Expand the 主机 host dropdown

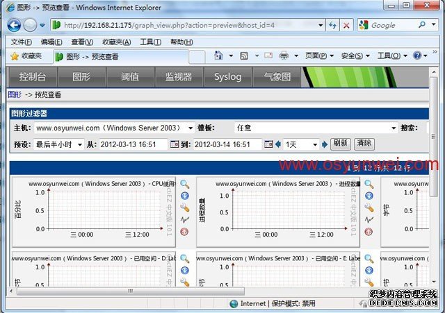pyautogui.click(x=191, y=128)
